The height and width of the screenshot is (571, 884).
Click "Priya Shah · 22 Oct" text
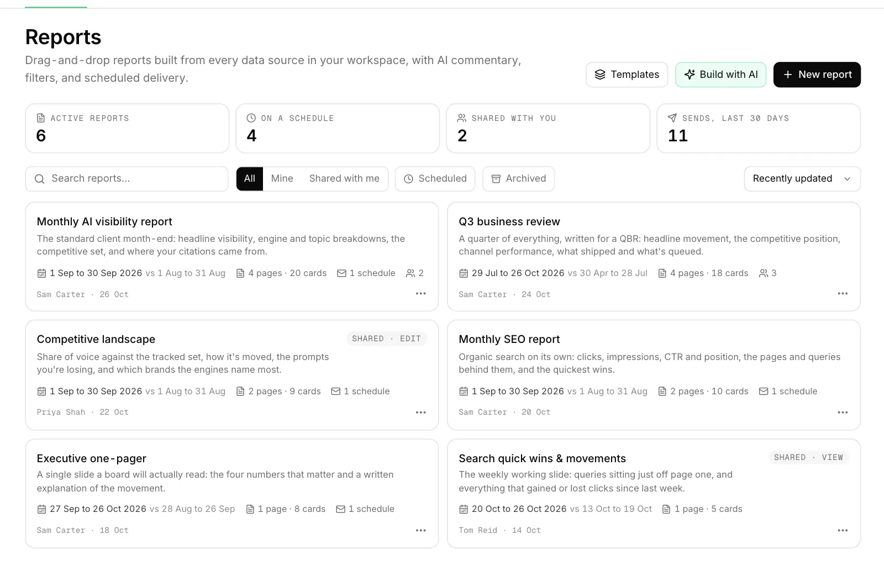click(83, 413)
